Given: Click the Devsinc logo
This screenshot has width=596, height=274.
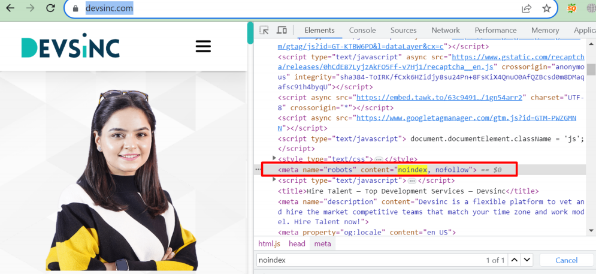Looking at the screenshot, I should click(70, 48).
